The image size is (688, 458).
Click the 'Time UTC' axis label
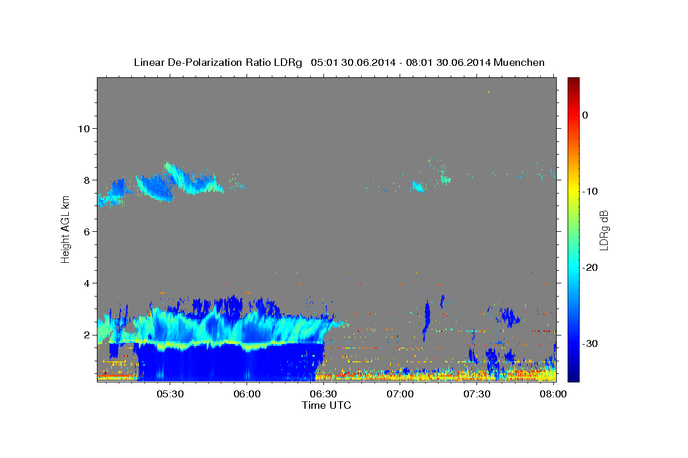tap(326, 405)
